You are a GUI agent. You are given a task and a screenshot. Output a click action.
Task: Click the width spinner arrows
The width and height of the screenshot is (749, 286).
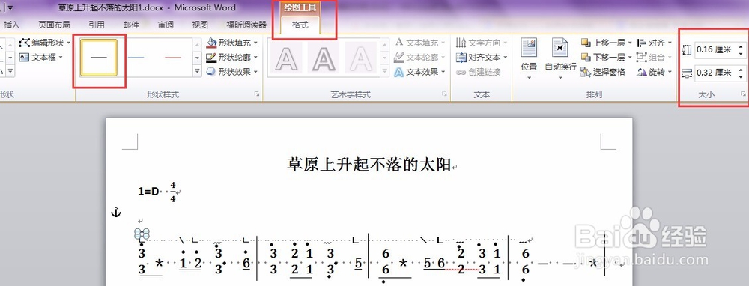click(741, 73)
